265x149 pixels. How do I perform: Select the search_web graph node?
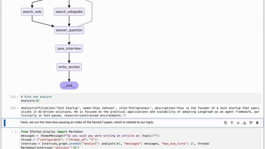coord(32,12)
